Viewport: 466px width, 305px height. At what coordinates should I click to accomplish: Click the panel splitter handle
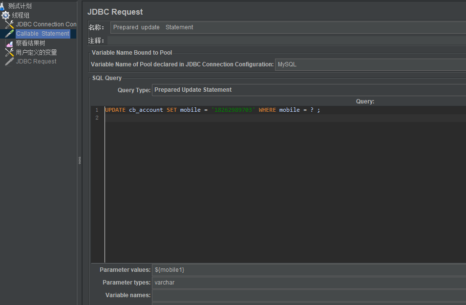coord(79,161)
